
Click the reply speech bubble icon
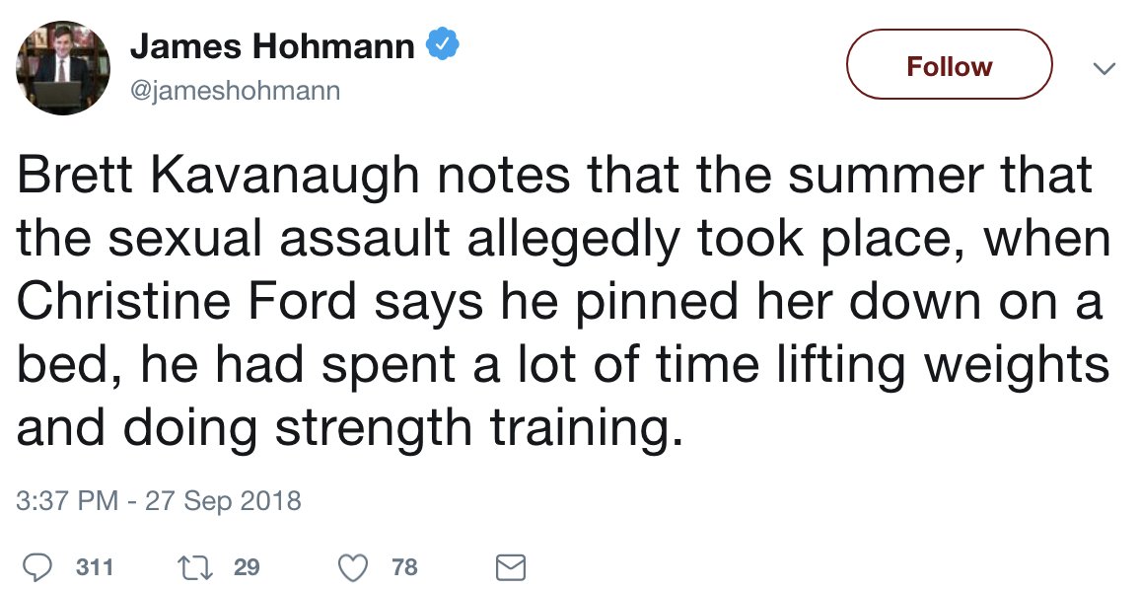tap(36, 567)
